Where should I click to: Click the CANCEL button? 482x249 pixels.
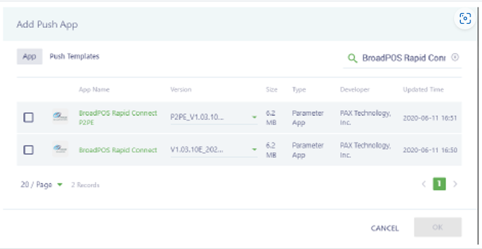point(385,228)
